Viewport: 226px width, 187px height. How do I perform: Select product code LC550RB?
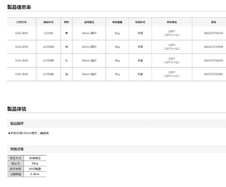coord(48,61)
